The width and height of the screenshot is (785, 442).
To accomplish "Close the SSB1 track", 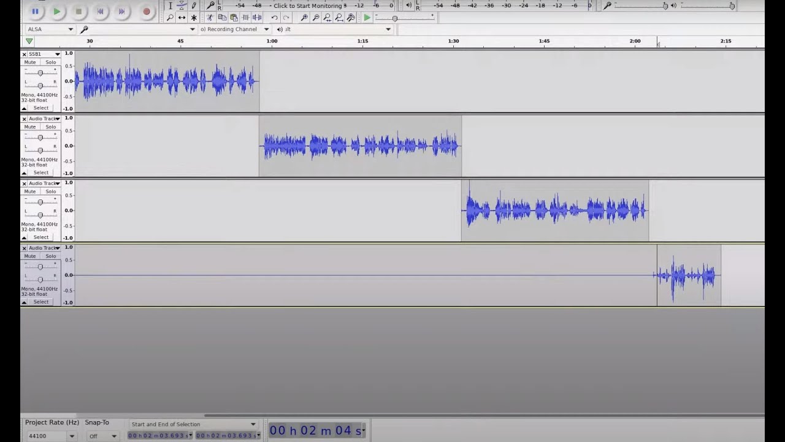I will point(24,54).
